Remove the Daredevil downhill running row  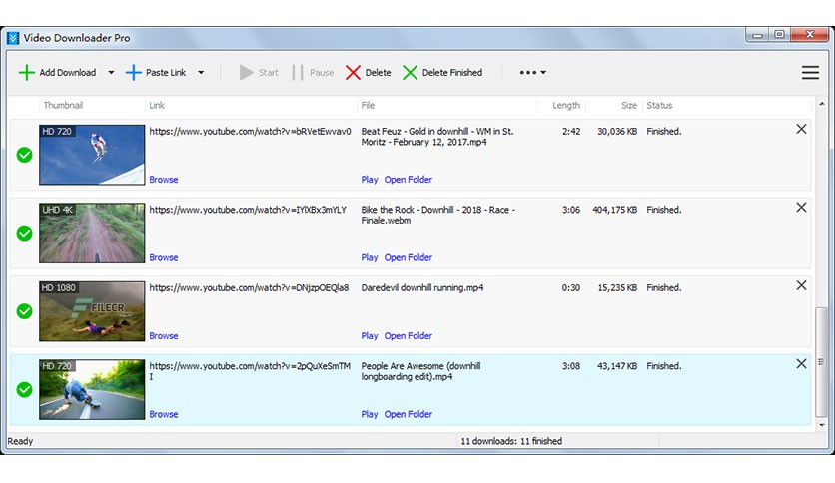point(801,285)
